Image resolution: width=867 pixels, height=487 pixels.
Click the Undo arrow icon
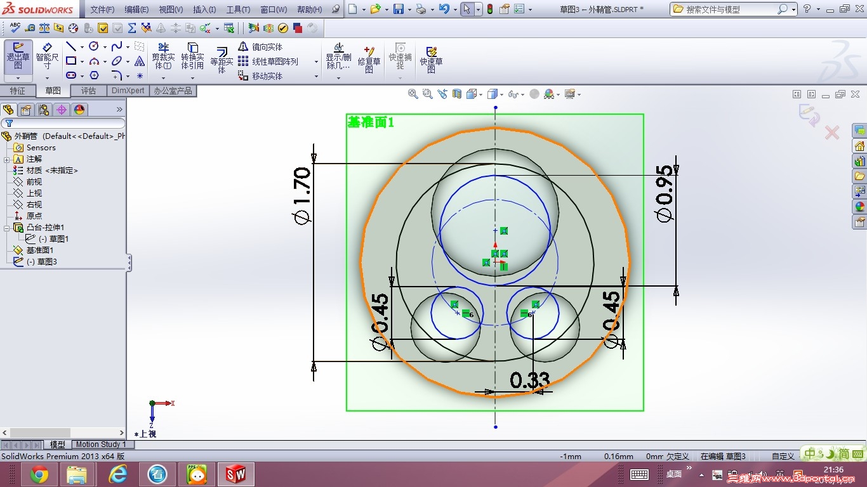[444, 10]
